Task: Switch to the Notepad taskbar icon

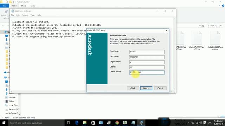Action: coord(133,123)
